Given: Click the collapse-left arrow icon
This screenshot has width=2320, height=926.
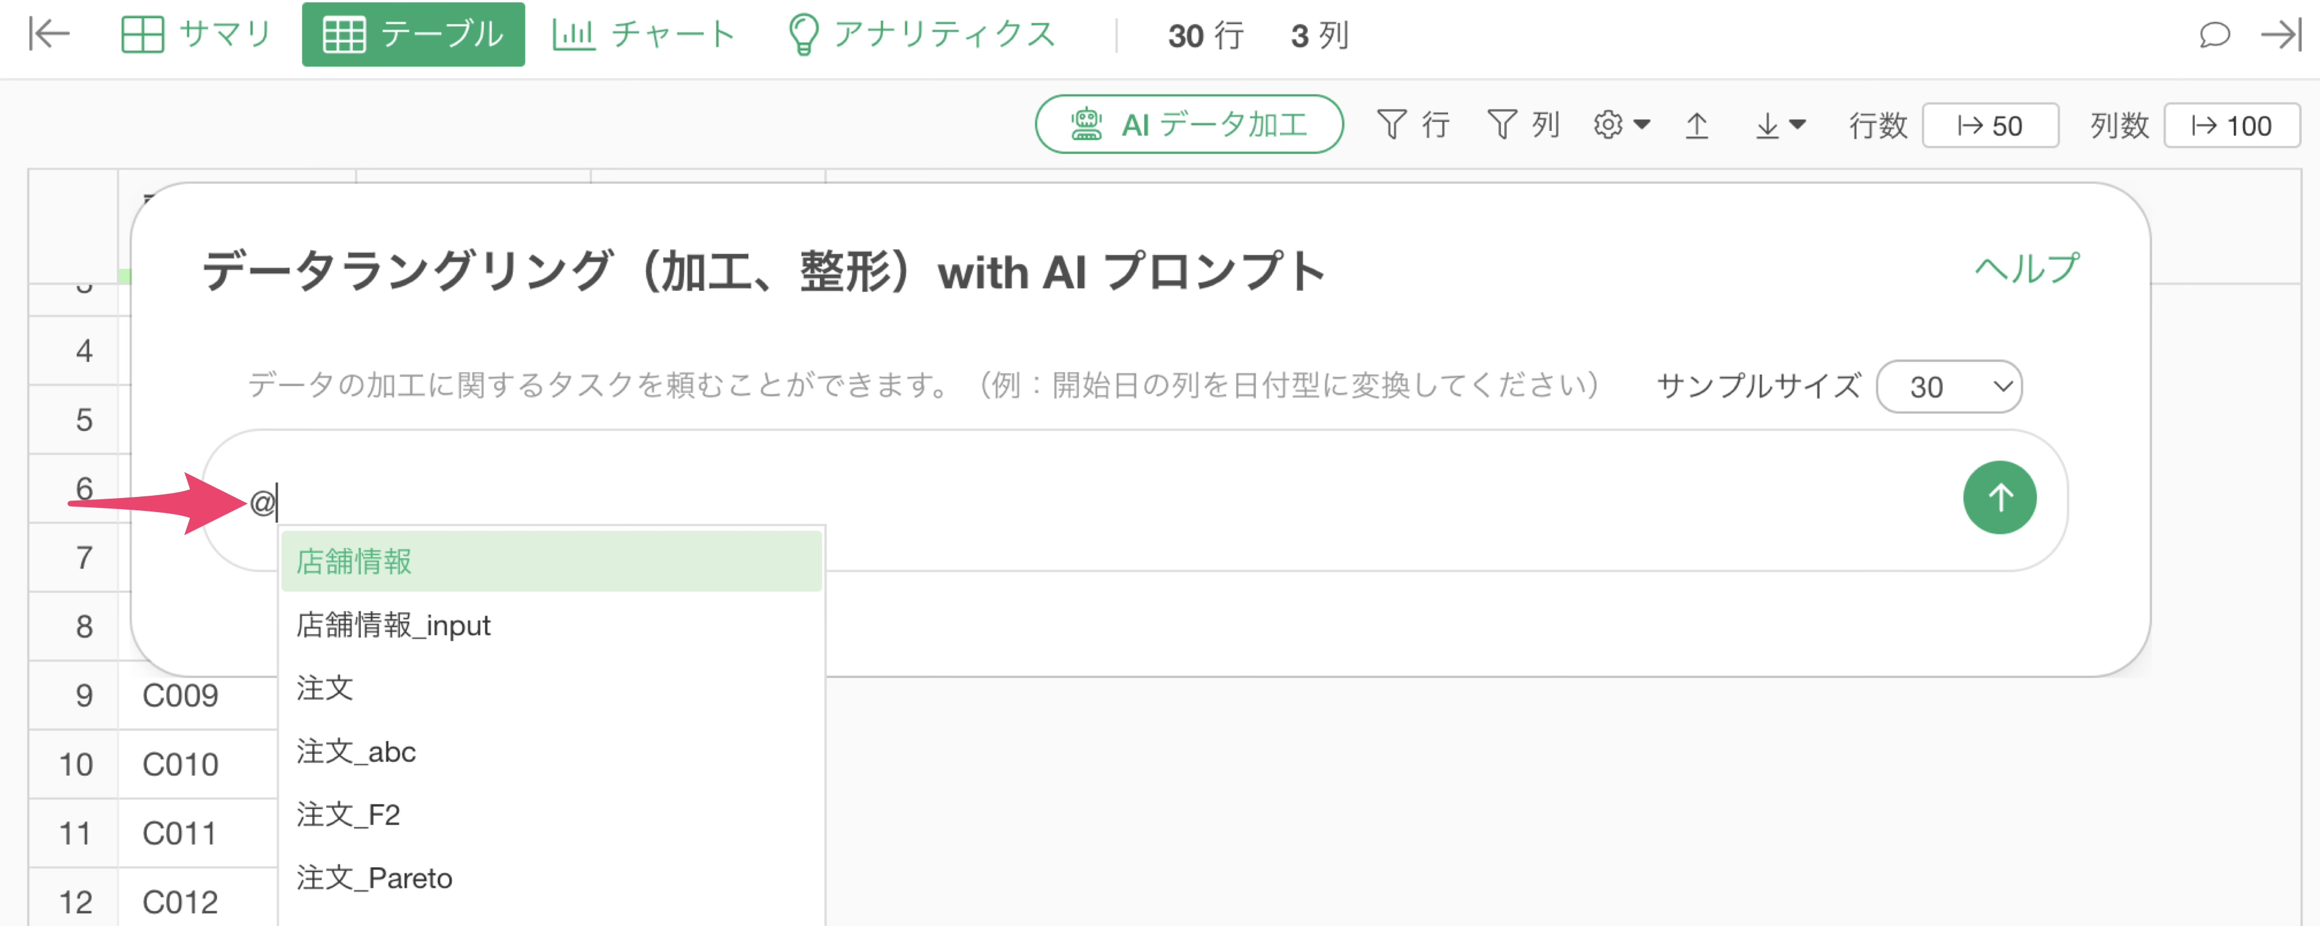Looking at the screenshot, I should [x=49, y=34].
